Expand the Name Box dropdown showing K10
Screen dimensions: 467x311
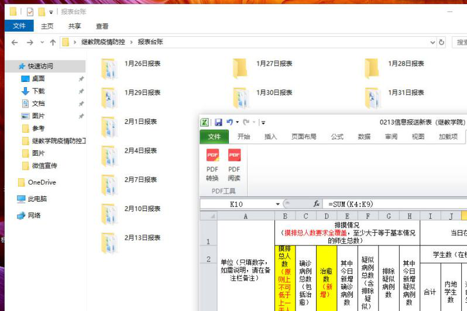pyautogui.click(x=278, y=204)
